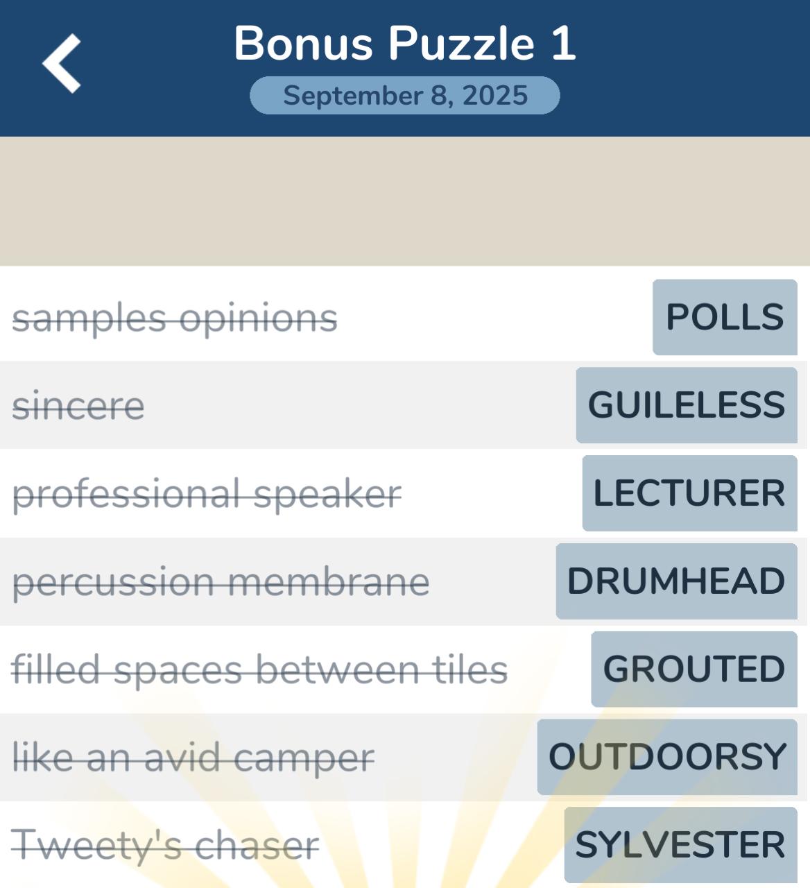Choose the SYLVESTER answer tile
This screenshot has height=888, width=810.
[680, 845]
